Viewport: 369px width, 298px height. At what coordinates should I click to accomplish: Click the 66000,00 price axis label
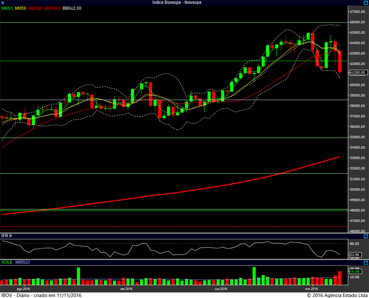click(357, 22)
